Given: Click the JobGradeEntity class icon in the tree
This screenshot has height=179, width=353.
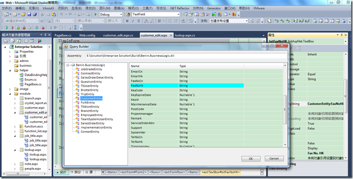Looking at the screenshot, I should (77, 69).
